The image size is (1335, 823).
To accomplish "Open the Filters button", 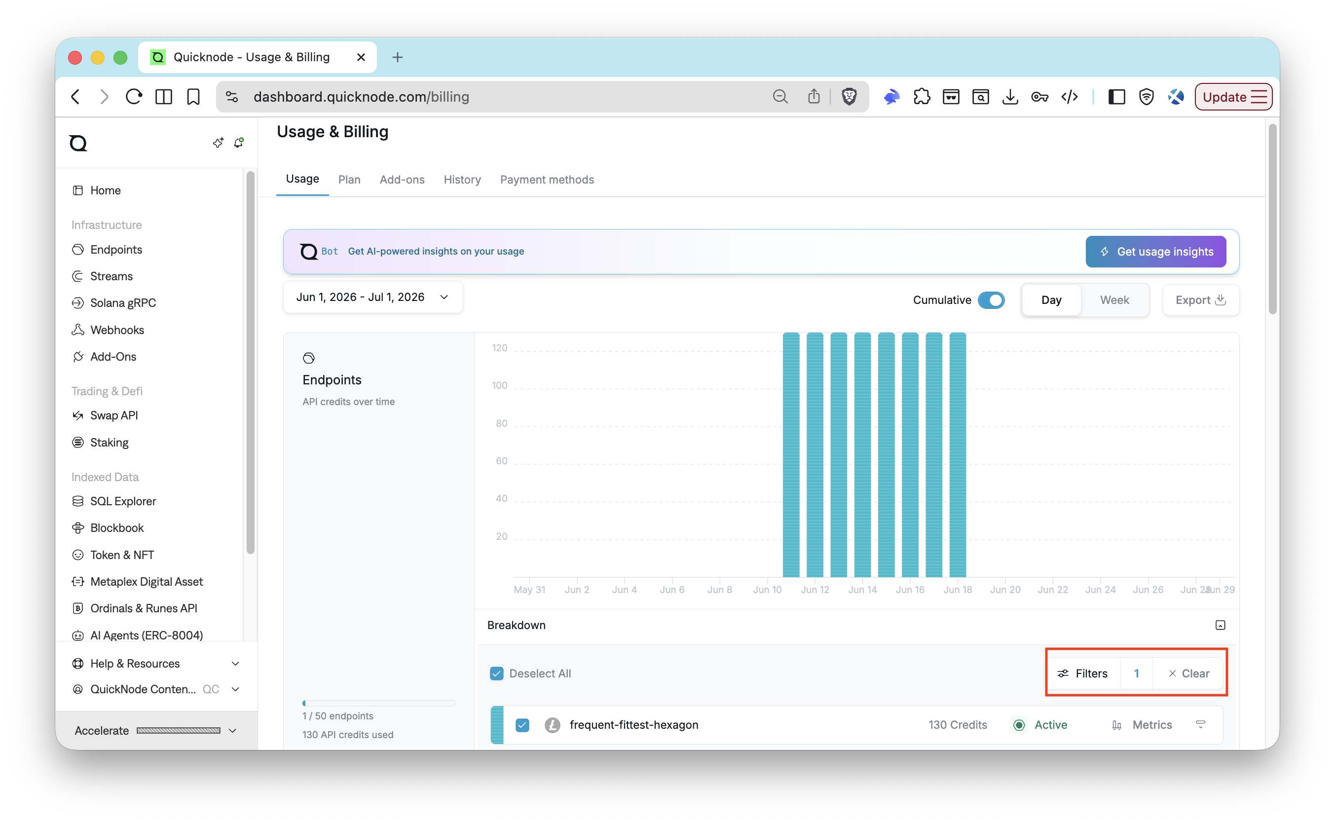I will pyautogui.click(x=1083, y=674).
